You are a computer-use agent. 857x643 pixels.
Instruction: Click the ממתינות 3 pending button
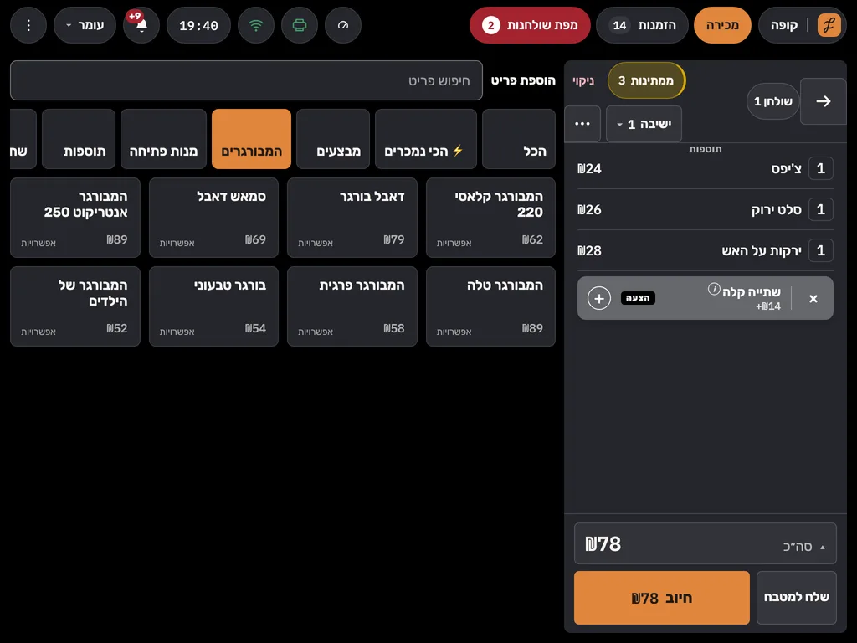tap(646, 80)
